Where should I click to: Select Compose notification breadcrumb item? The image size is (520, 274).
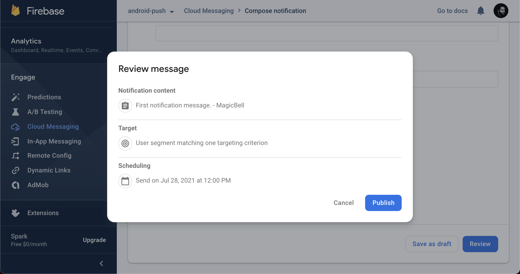tap(275, 11)
